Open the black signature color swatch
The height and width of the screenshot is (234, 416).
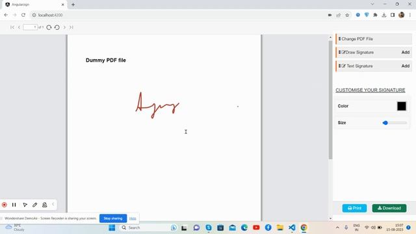pyautogui.click(x=402, y=106)
